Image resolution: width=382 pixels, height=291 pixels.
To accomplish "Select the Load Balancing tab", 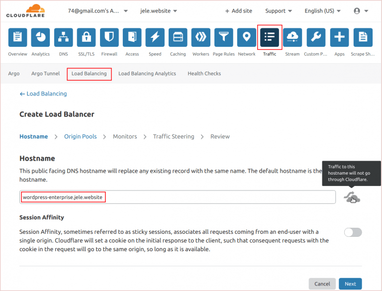I will (89, 74).
